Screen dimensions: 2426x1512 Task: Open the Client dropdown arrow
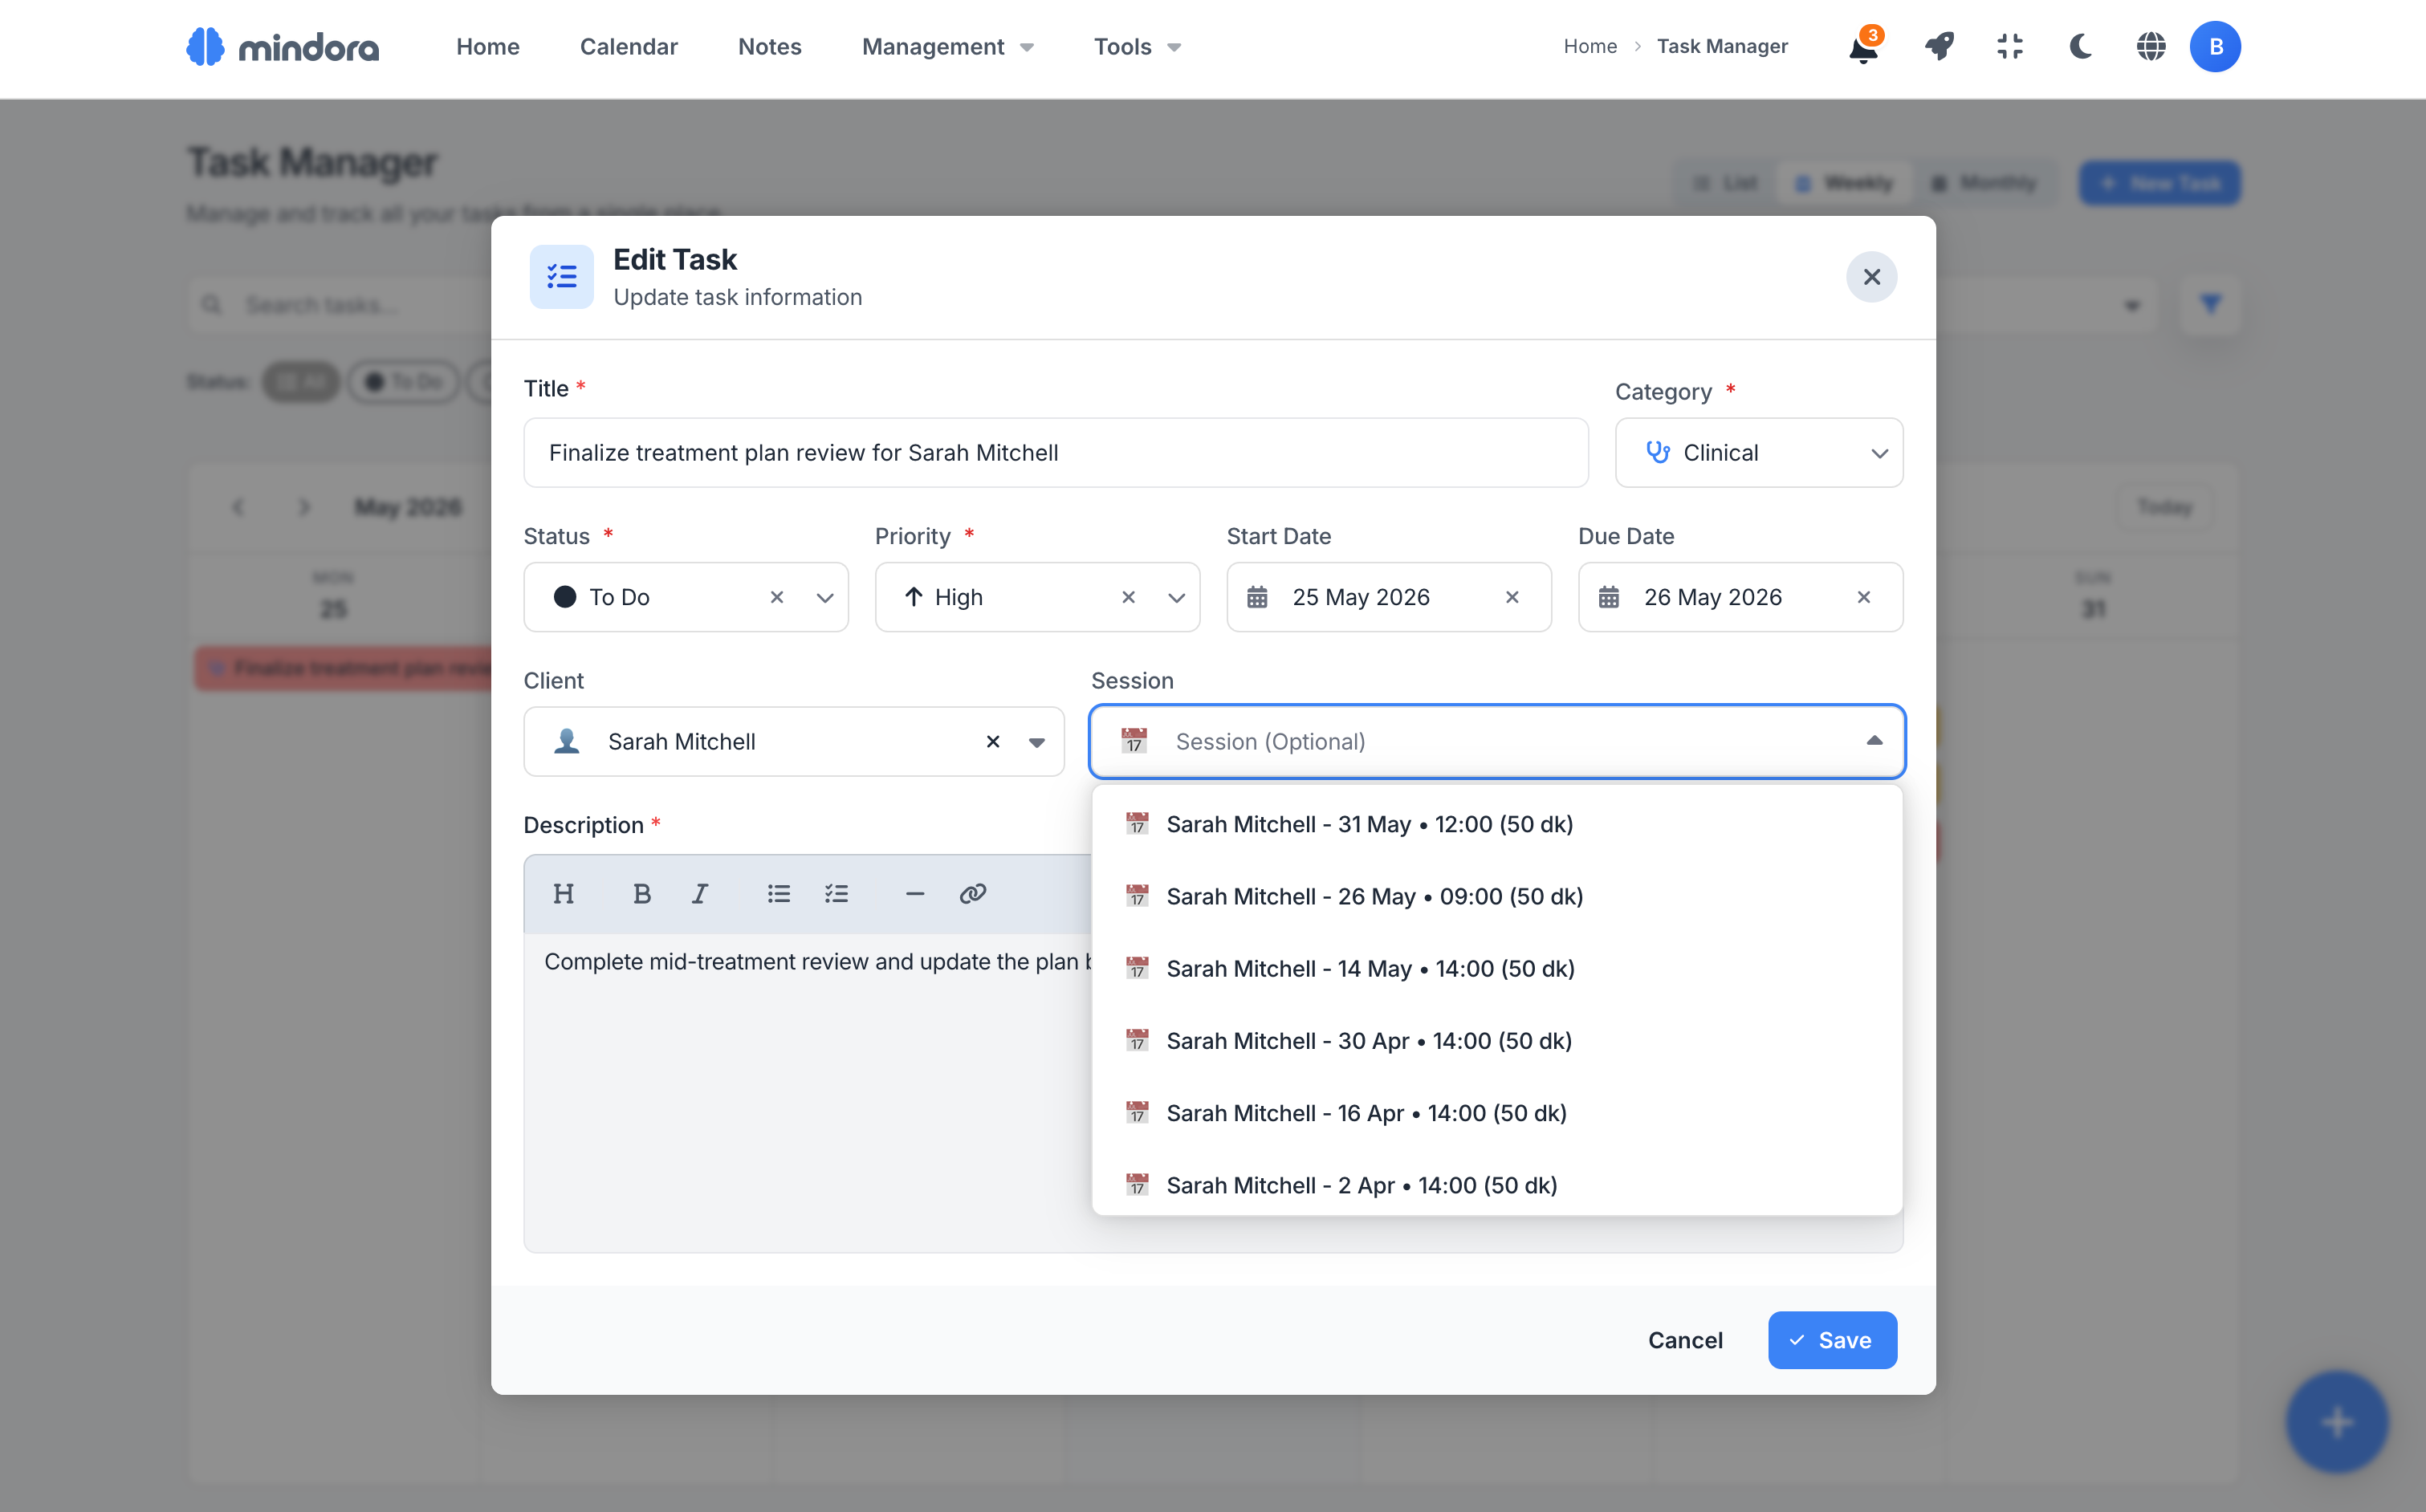click(x=1037, y=742)
